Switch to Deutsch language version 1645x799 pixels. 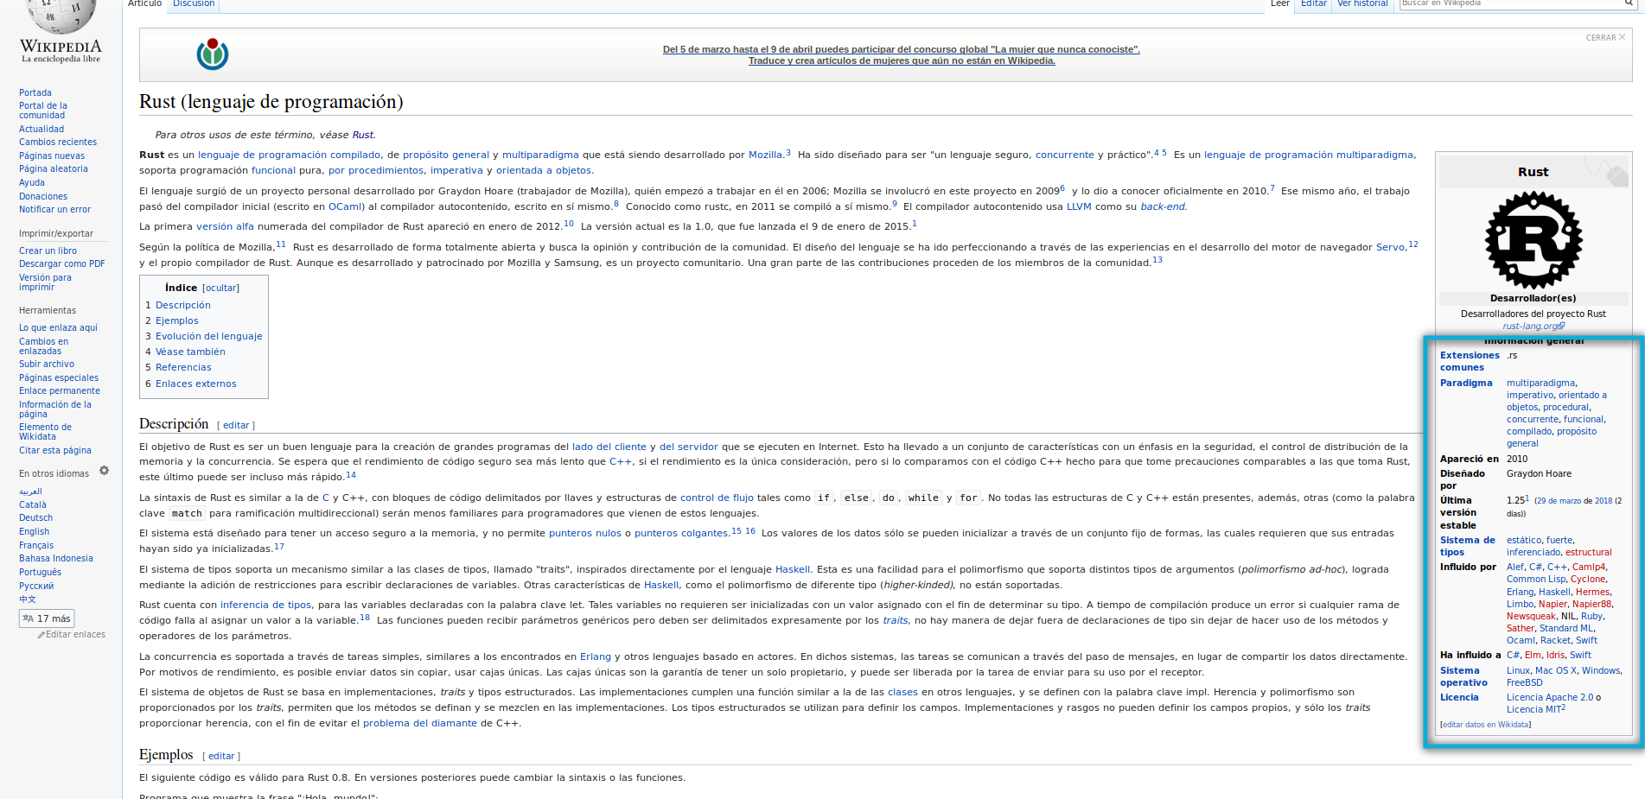[x=36, y=518]
